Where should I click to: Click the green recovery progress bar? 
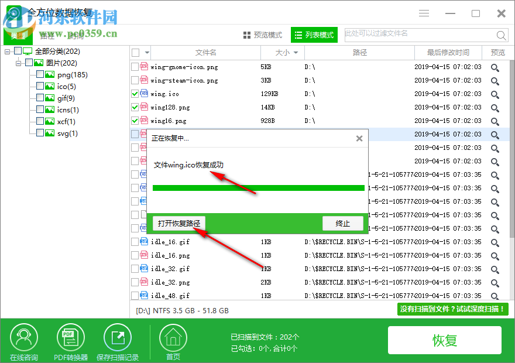[x=257, y=187]
